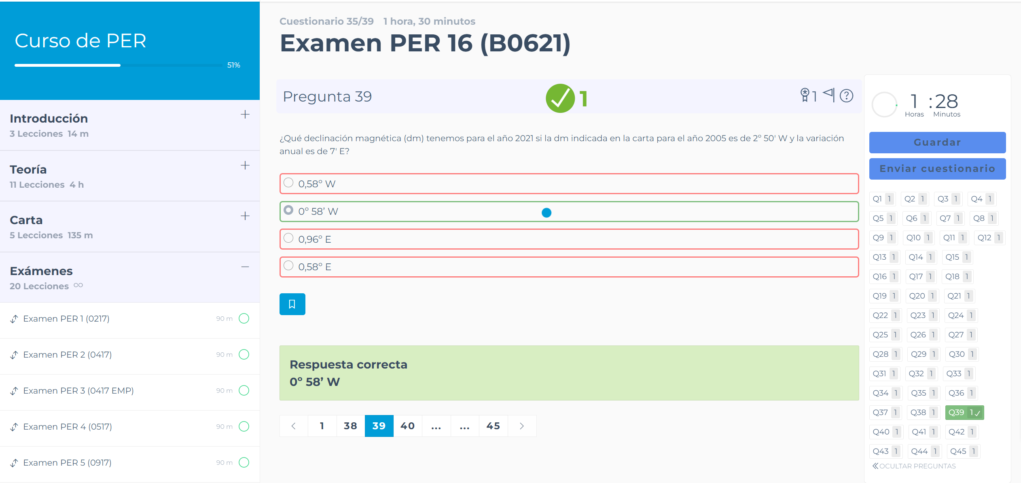1021x483 pixels.
Task: Click the report flag icon in question header
Action: pyautogui.click(x=828, y=95)
